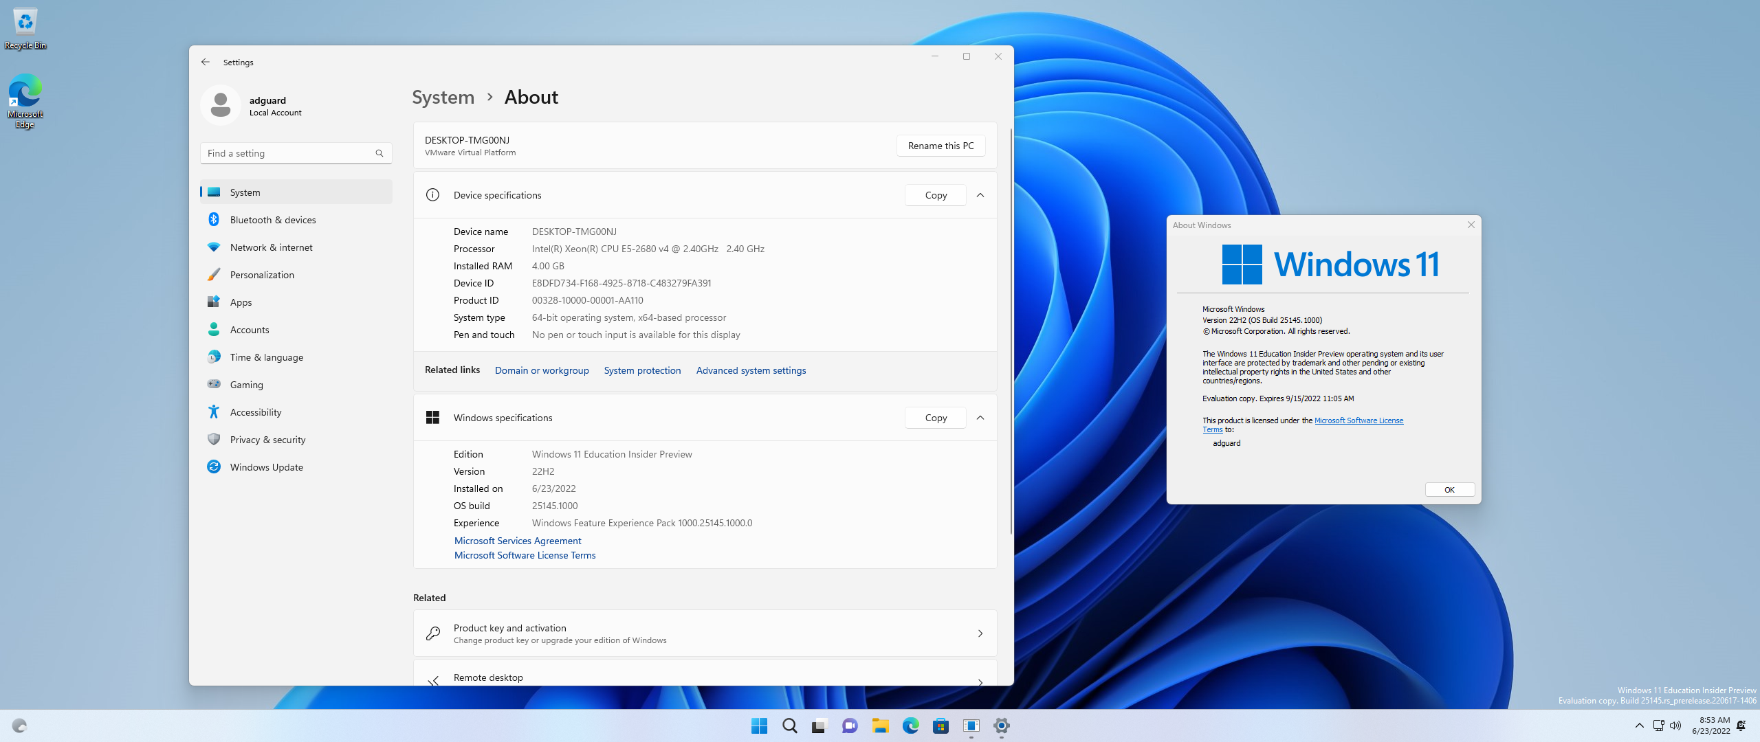Show hidden icons in the system tray

(x=1640, y=726)
